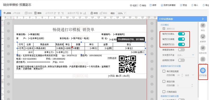Collapse the 打印设置面板 with chevron
209x100 pixels.
[203, 19]
